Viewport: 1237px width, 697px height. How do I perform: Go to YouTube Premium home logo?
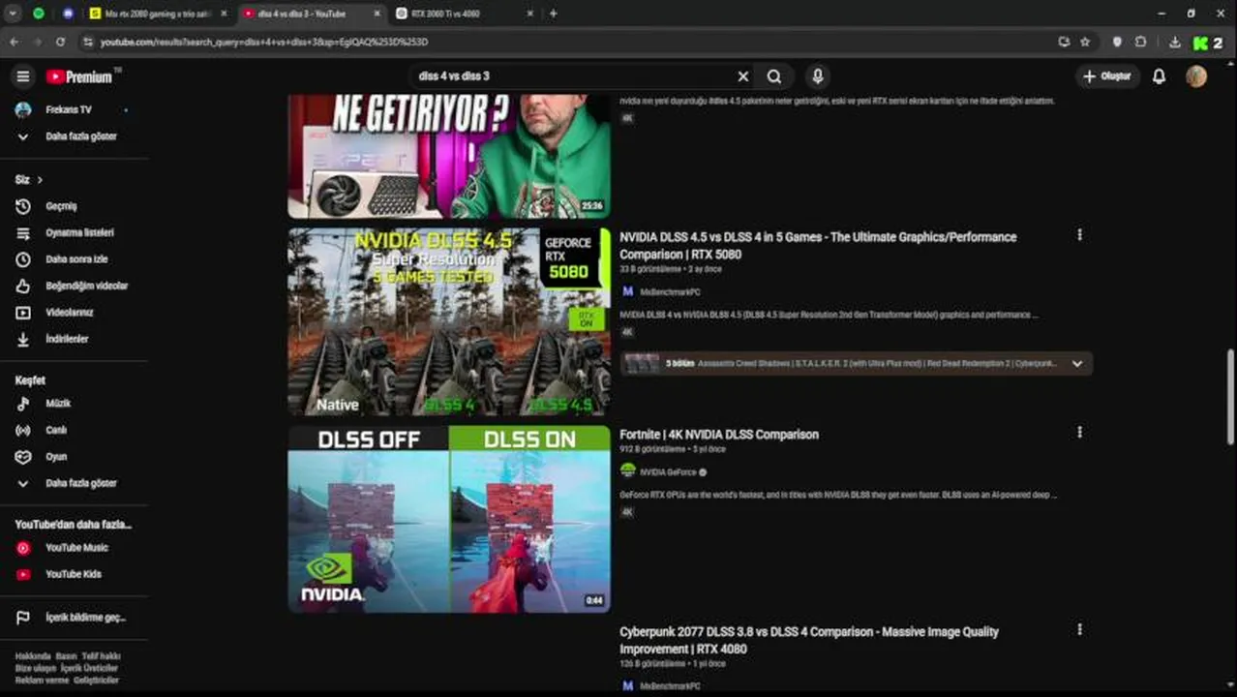click(79, 76)
